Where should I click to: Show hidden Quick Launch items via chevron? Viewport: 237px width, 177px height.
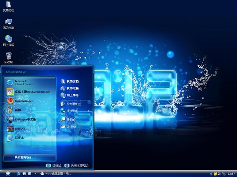tap(36, 173)
